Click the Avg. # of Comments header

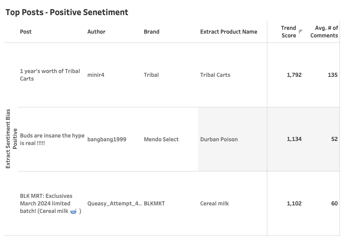coord(324,32)
